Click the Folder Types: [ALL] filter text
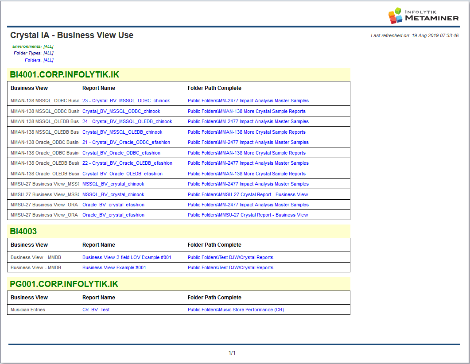Viewport: 470px width, 364px height. click(34, 53)
